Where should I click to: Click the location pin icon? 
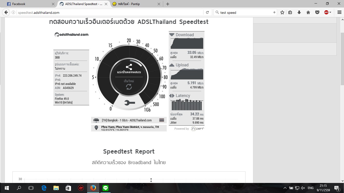(96, 128)
